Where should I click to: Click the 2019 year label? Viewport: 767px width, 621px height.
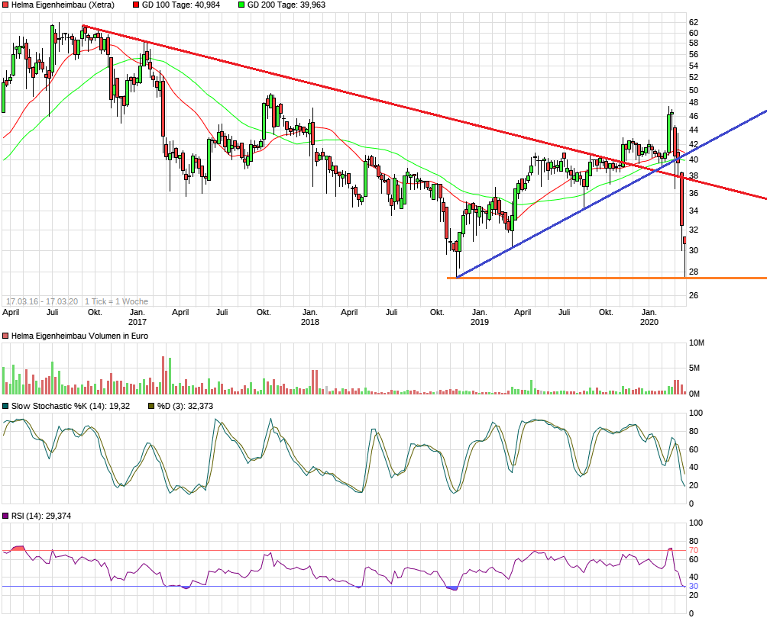click(x=480, y=322)
